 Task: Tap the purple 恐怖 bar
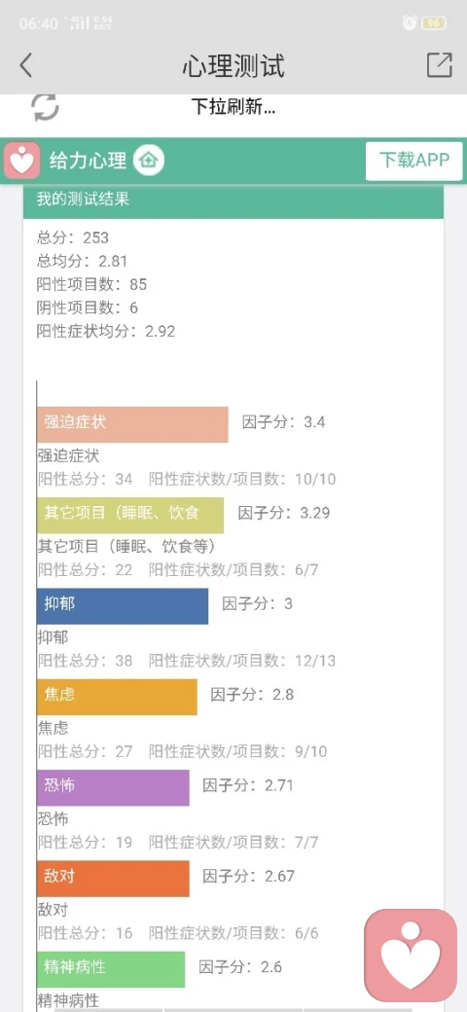[113, 787]
